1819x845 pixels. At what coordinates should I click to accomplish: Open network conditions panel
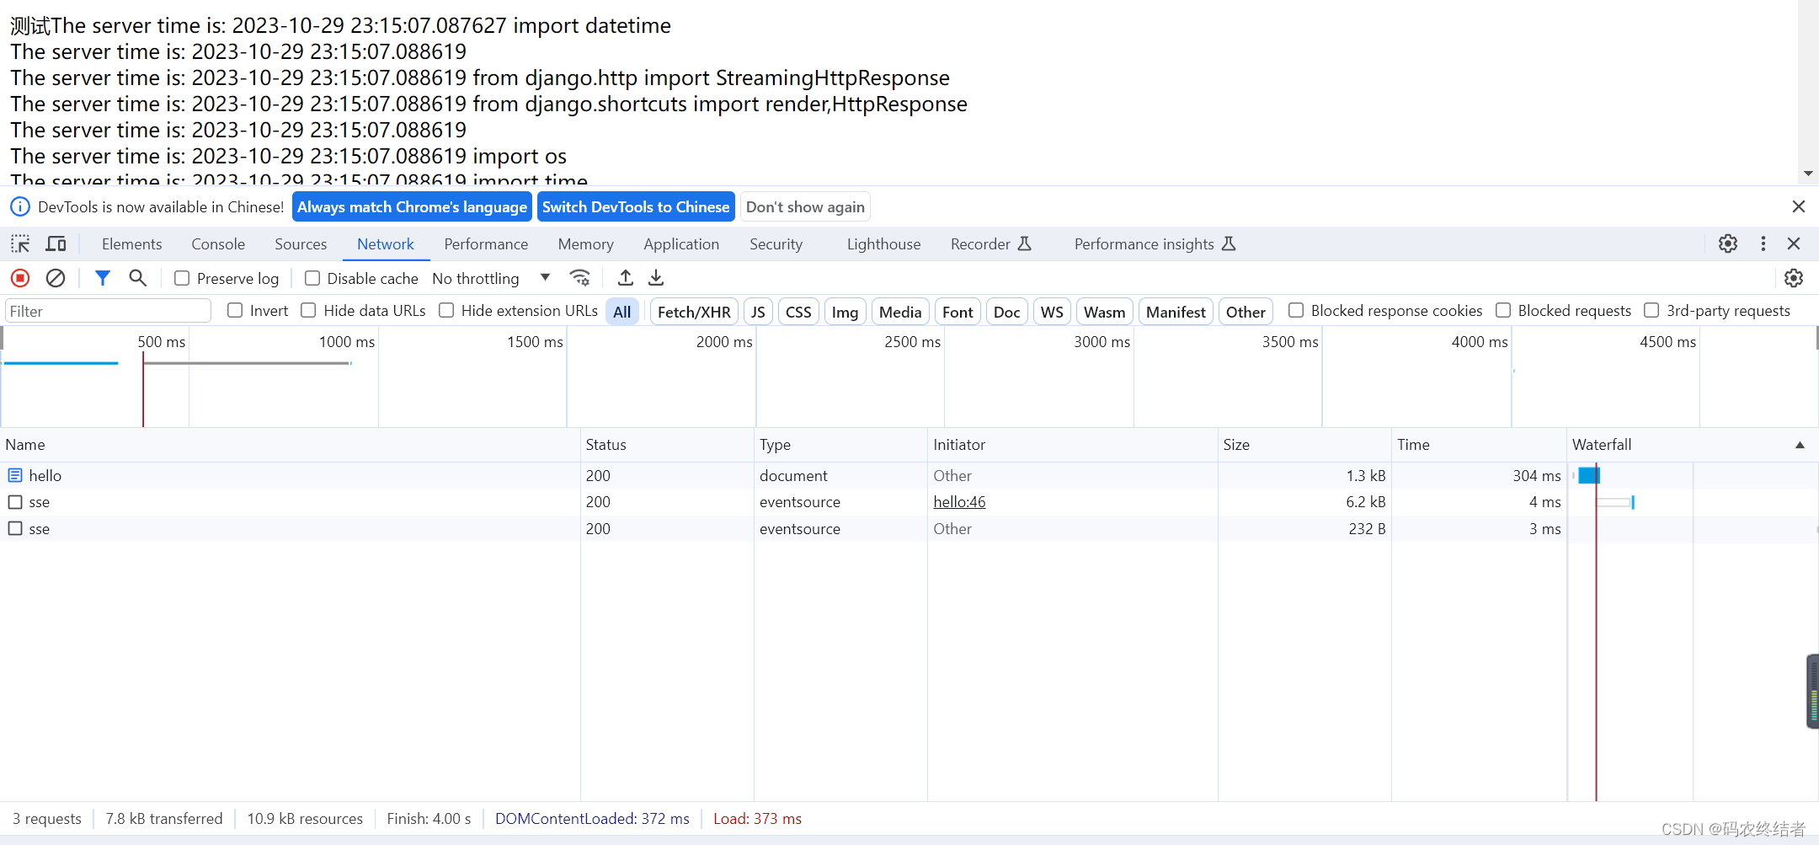[x=579, y=277]
